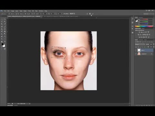Open the Layers panel menu
155x116 pixels.
(154, 40)
